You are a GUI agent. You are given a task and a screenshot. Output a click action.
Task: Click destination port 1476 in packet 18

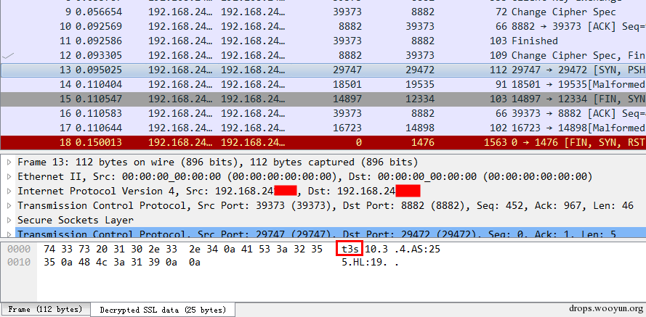422,142
